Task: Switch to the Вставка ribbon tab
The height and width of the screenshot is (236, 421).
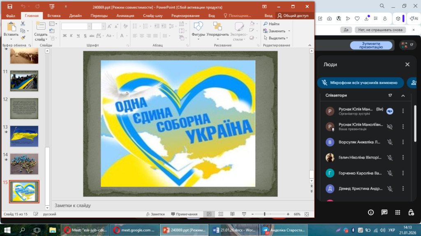Action: point(54,16)
